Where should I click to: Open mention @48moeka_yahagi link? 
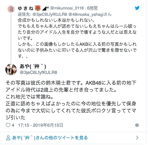pyautogui.click(x=86, y=14)
